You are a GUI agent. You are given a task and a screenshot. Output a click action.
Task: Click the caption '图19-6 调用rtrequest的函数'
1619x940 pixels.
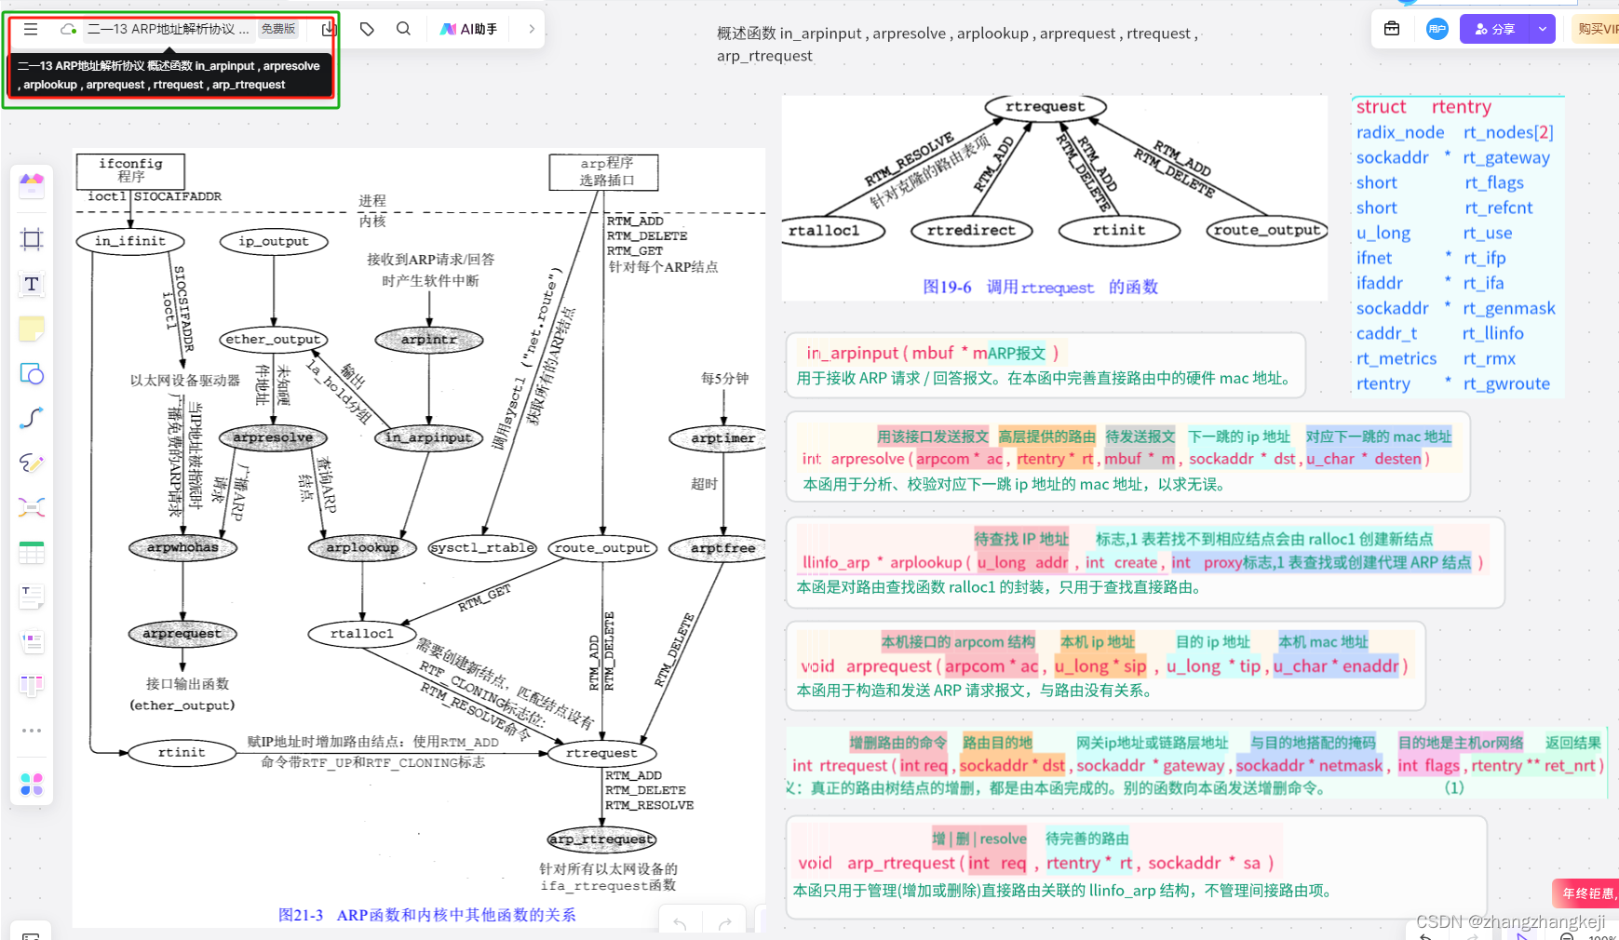pos(1040,287)
